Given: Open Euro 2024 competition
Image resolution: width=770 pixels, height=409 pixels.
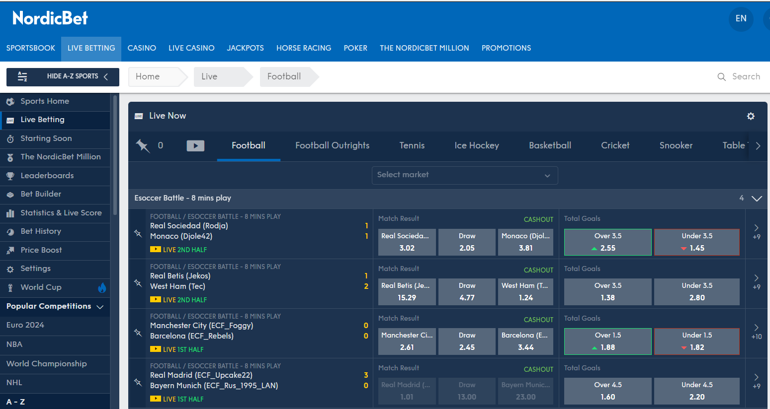Looking at the screenshot, I should [25, 325].
